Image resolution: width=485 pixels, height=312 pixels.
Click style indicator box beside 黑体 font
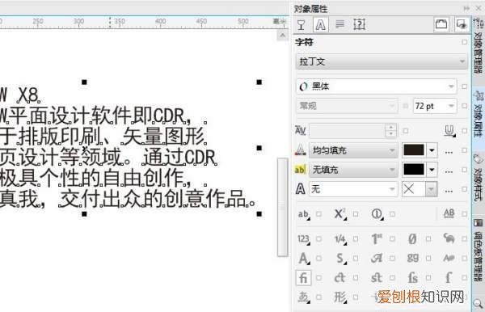[464, 86]
